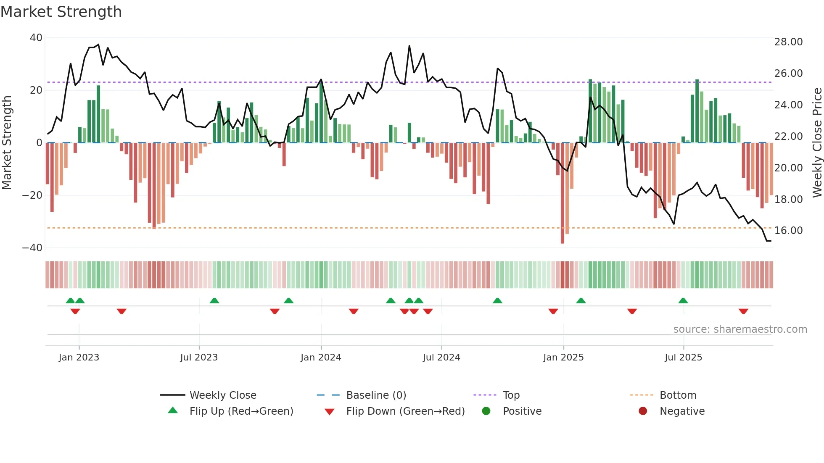Click the purple dotted Top legend marker

pyautogui.click(x=485, y=395)
